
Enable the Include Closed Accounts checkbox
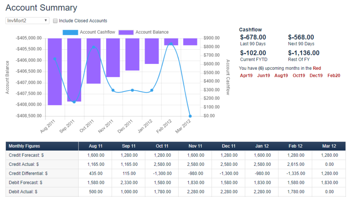(55, 21)
